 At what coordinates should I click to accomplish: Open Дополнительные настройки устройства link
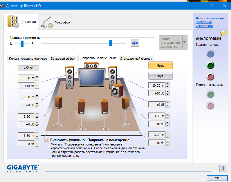pos(210,22)
